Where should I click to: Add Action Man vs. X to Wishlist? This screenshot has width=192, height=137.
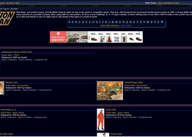[25, 117]
